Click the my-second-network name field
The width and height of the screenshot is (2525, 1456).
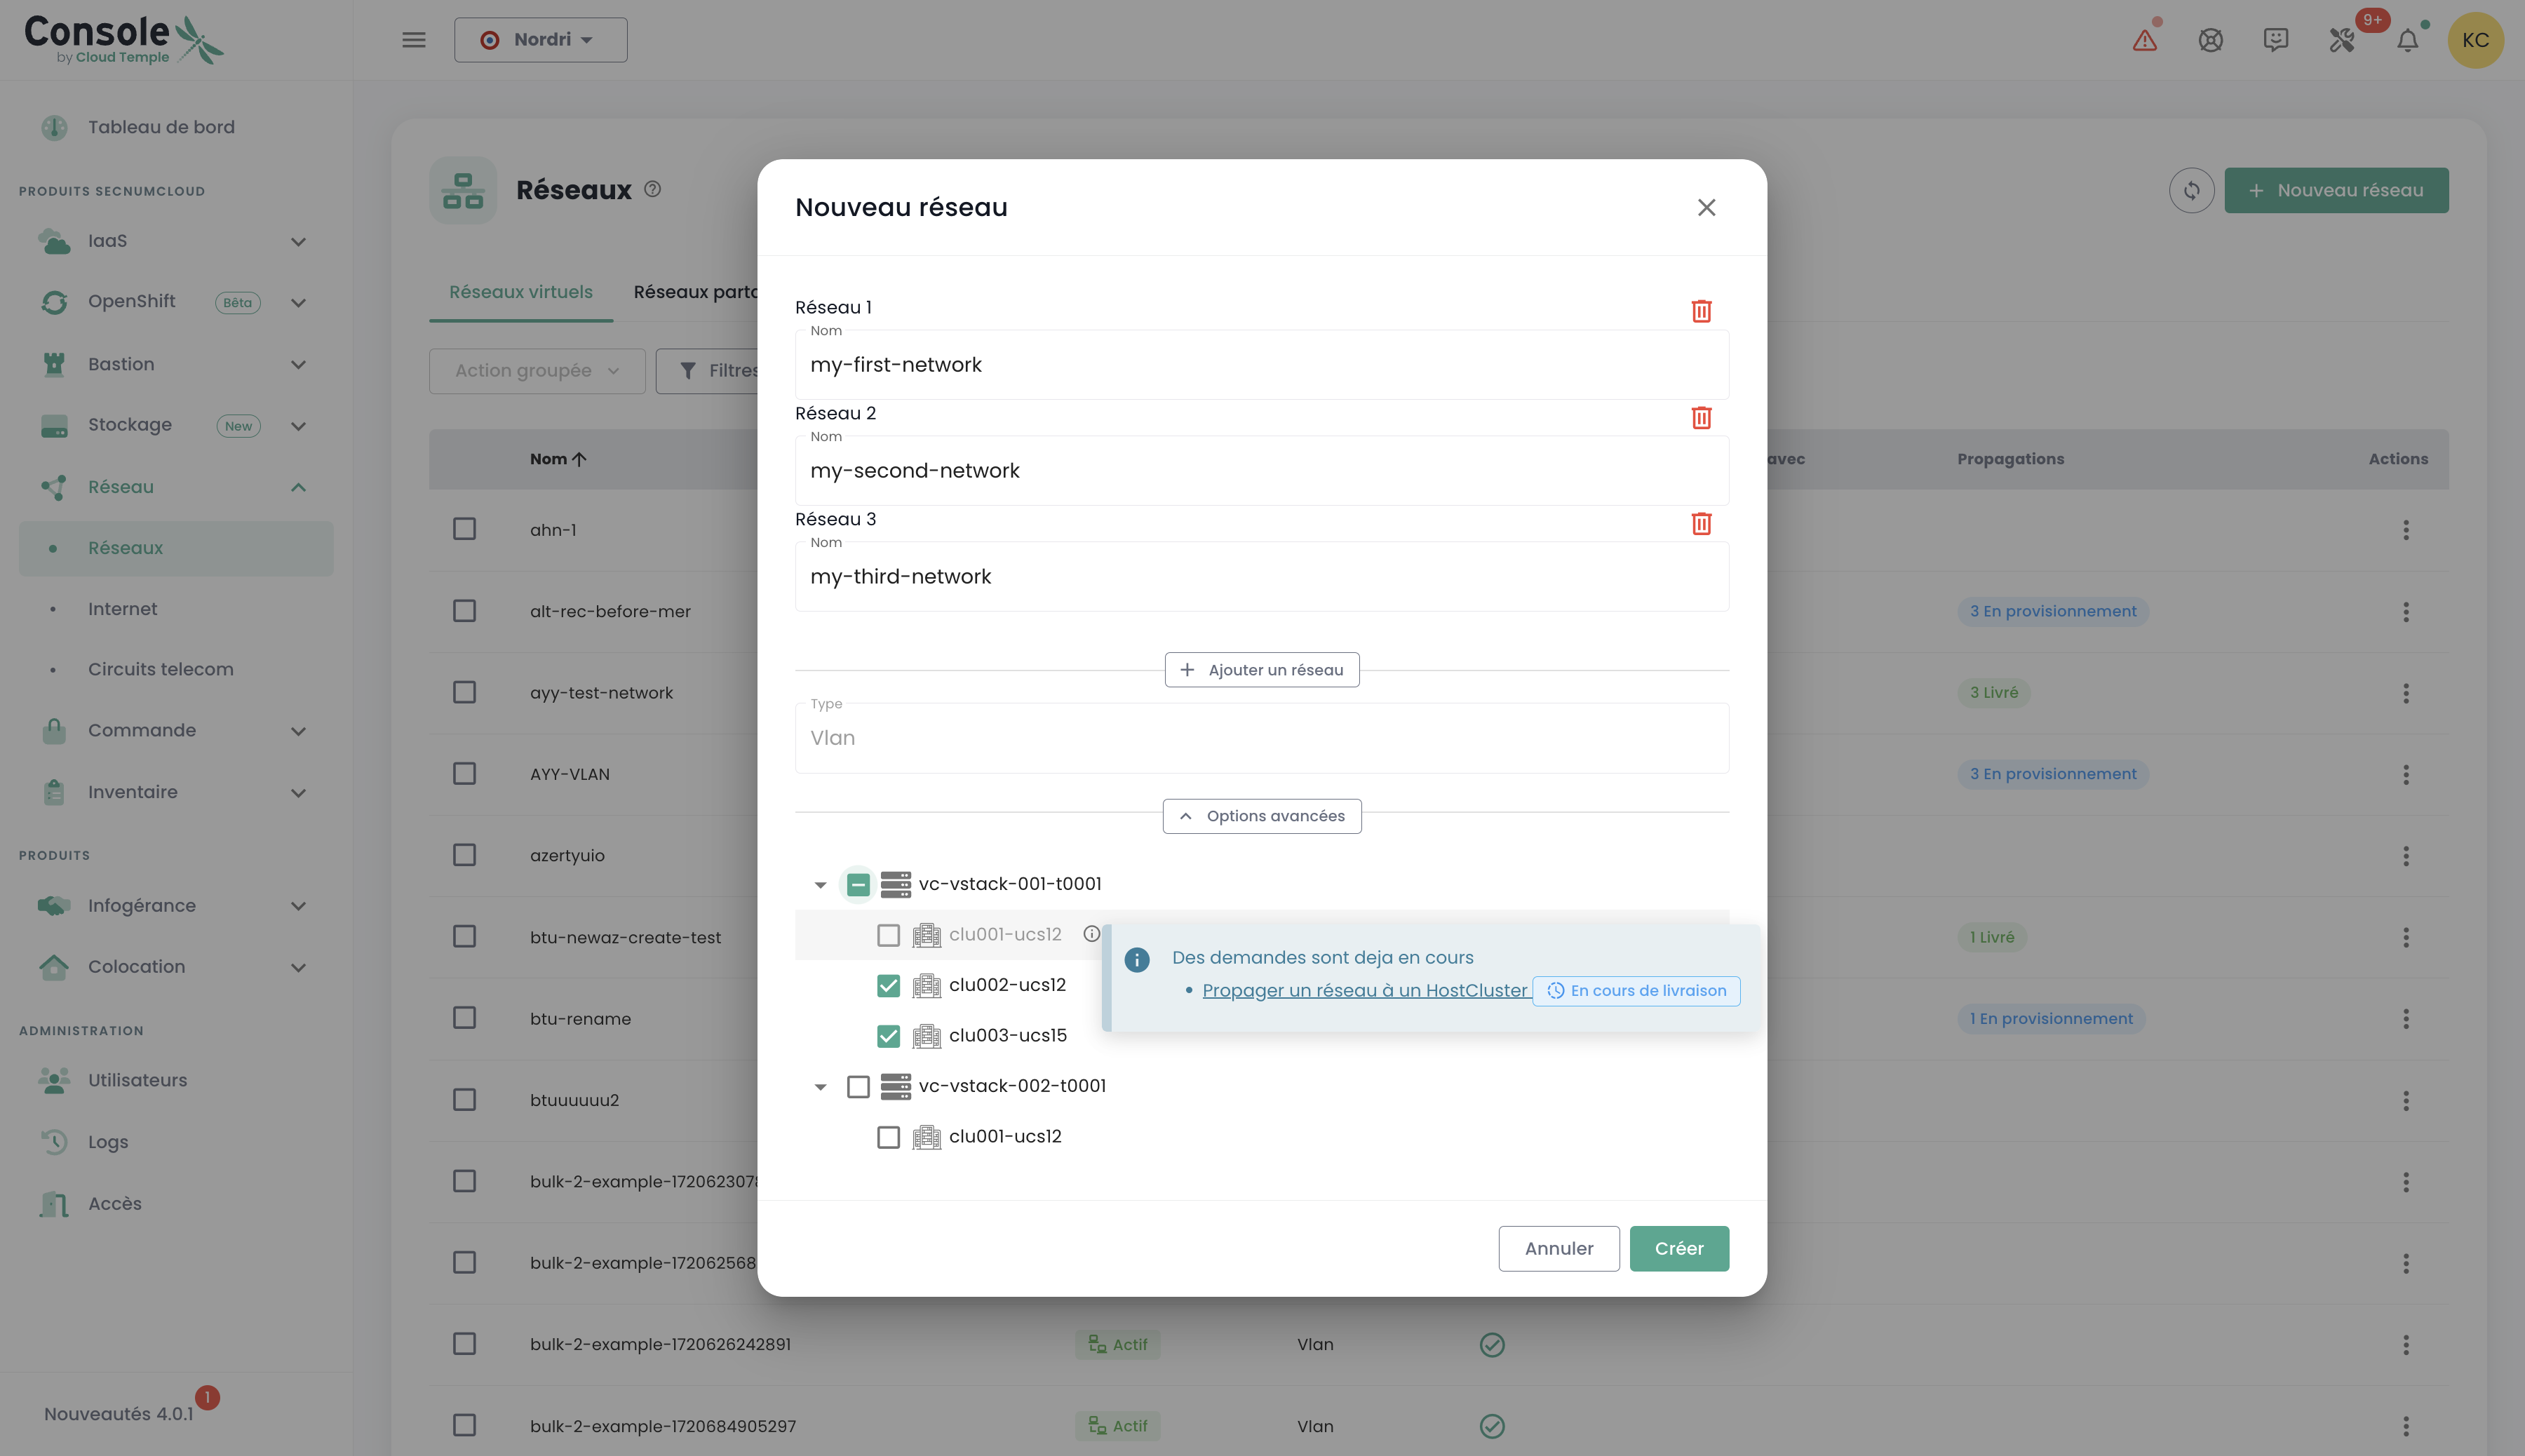1261,471
